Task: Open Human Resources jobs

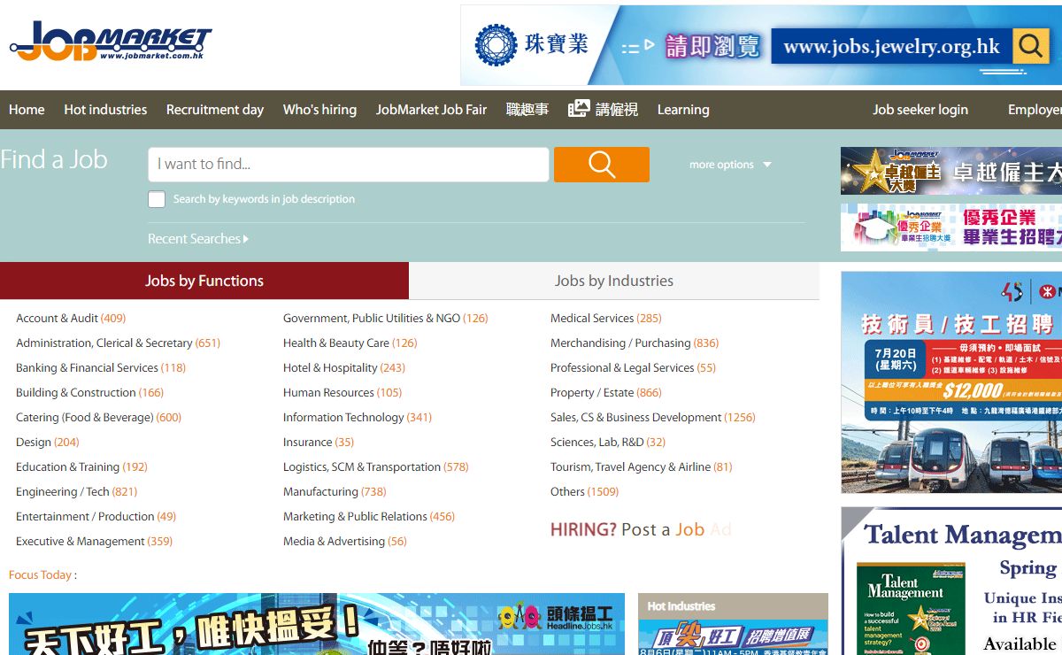Action: (342, 392)
